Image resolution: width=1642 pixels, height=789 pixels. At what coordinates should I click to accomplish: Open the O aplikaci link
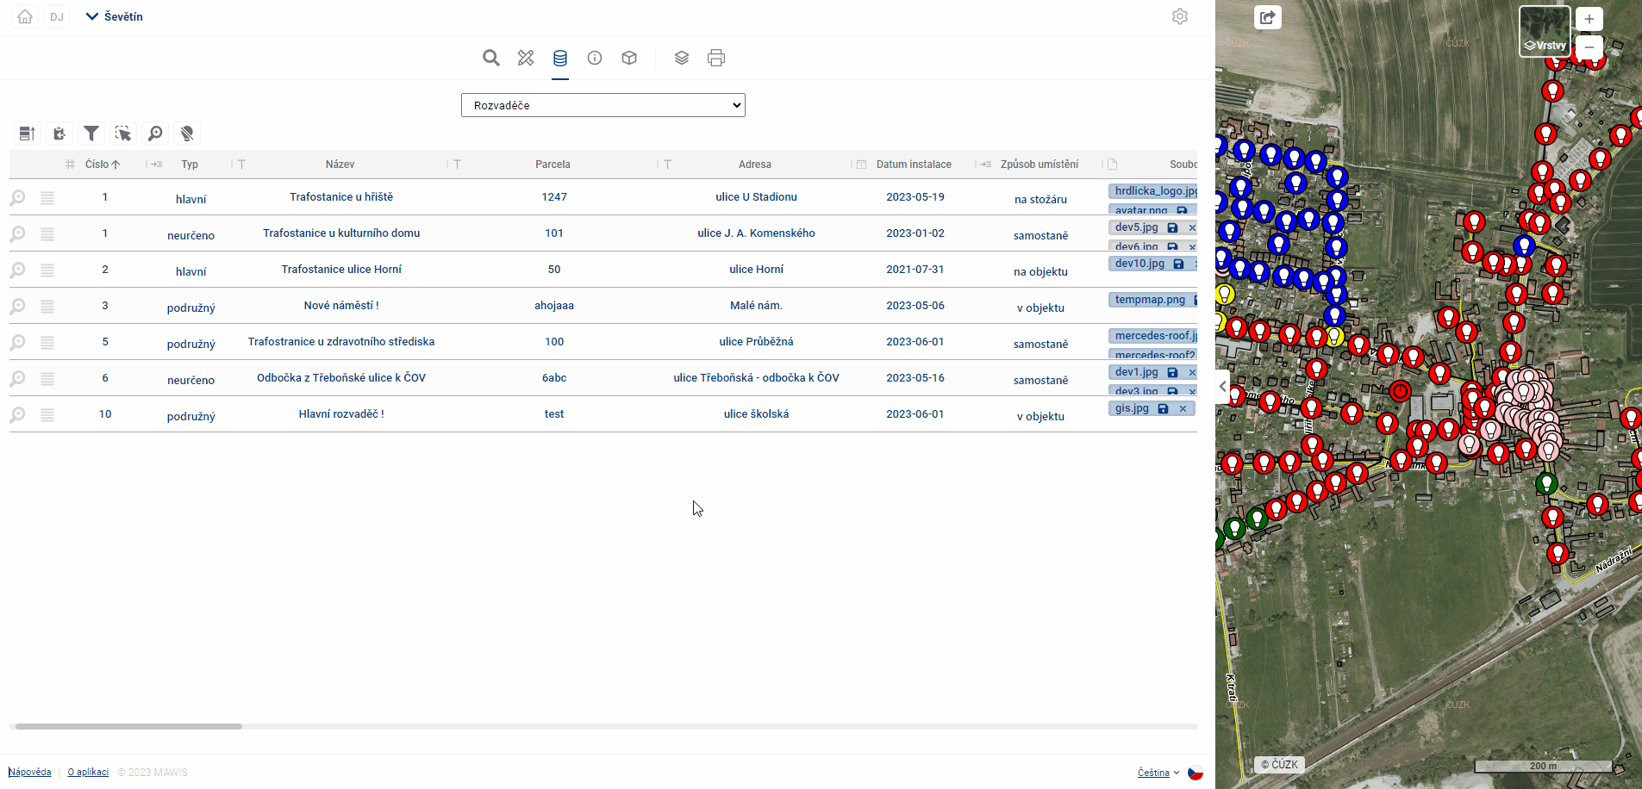88,772
